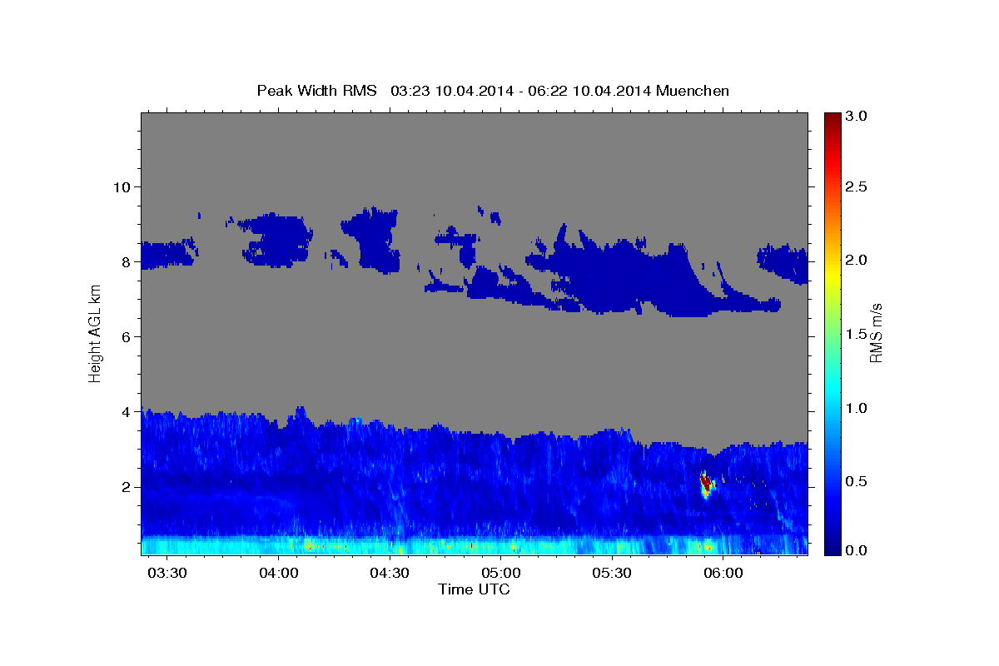Image resolution: width=999 pixels, height=666 pixels.
Task: Click the colorbar value '1.5'
Action: pyautogui.click(x=857, y=334)
